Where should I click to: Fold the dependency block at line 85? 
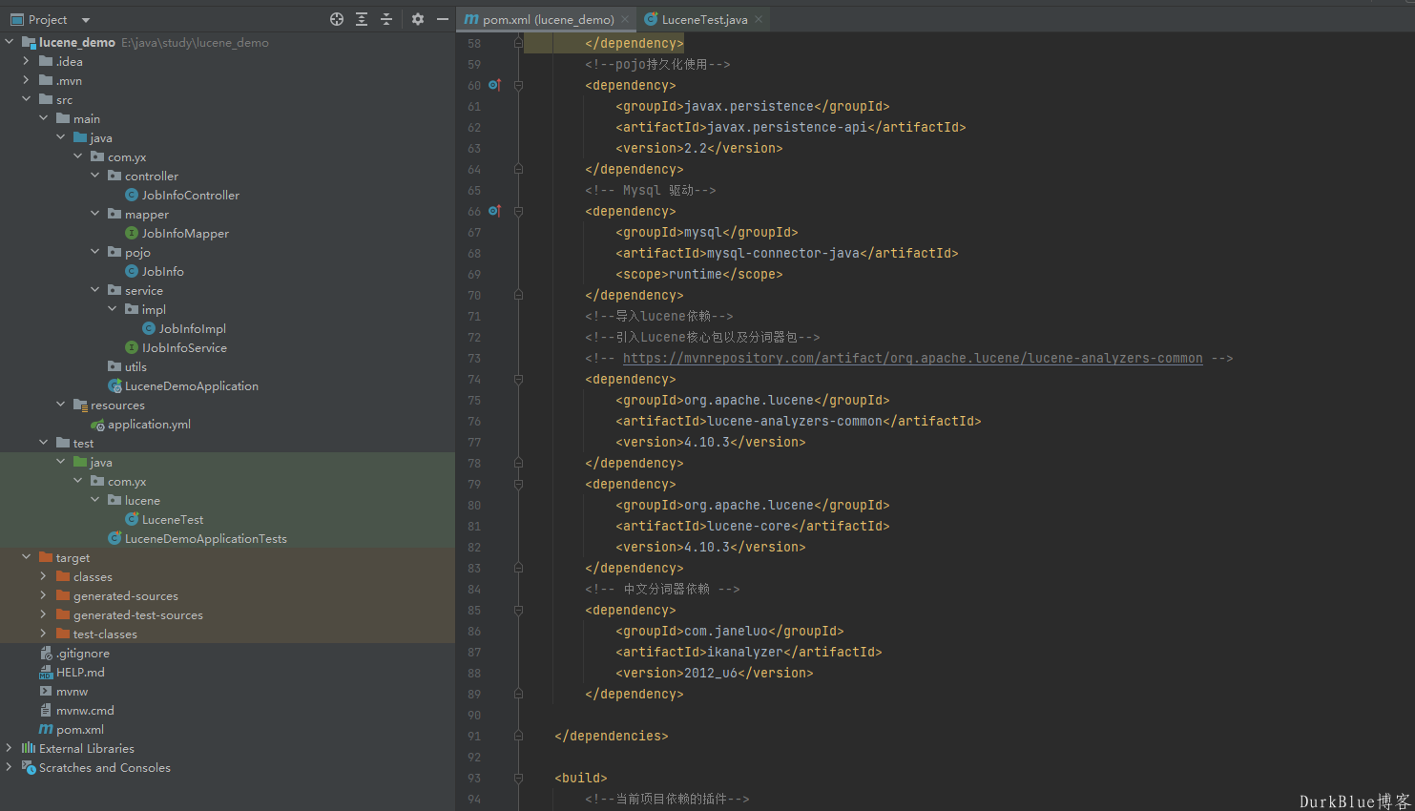pos(518,610)
